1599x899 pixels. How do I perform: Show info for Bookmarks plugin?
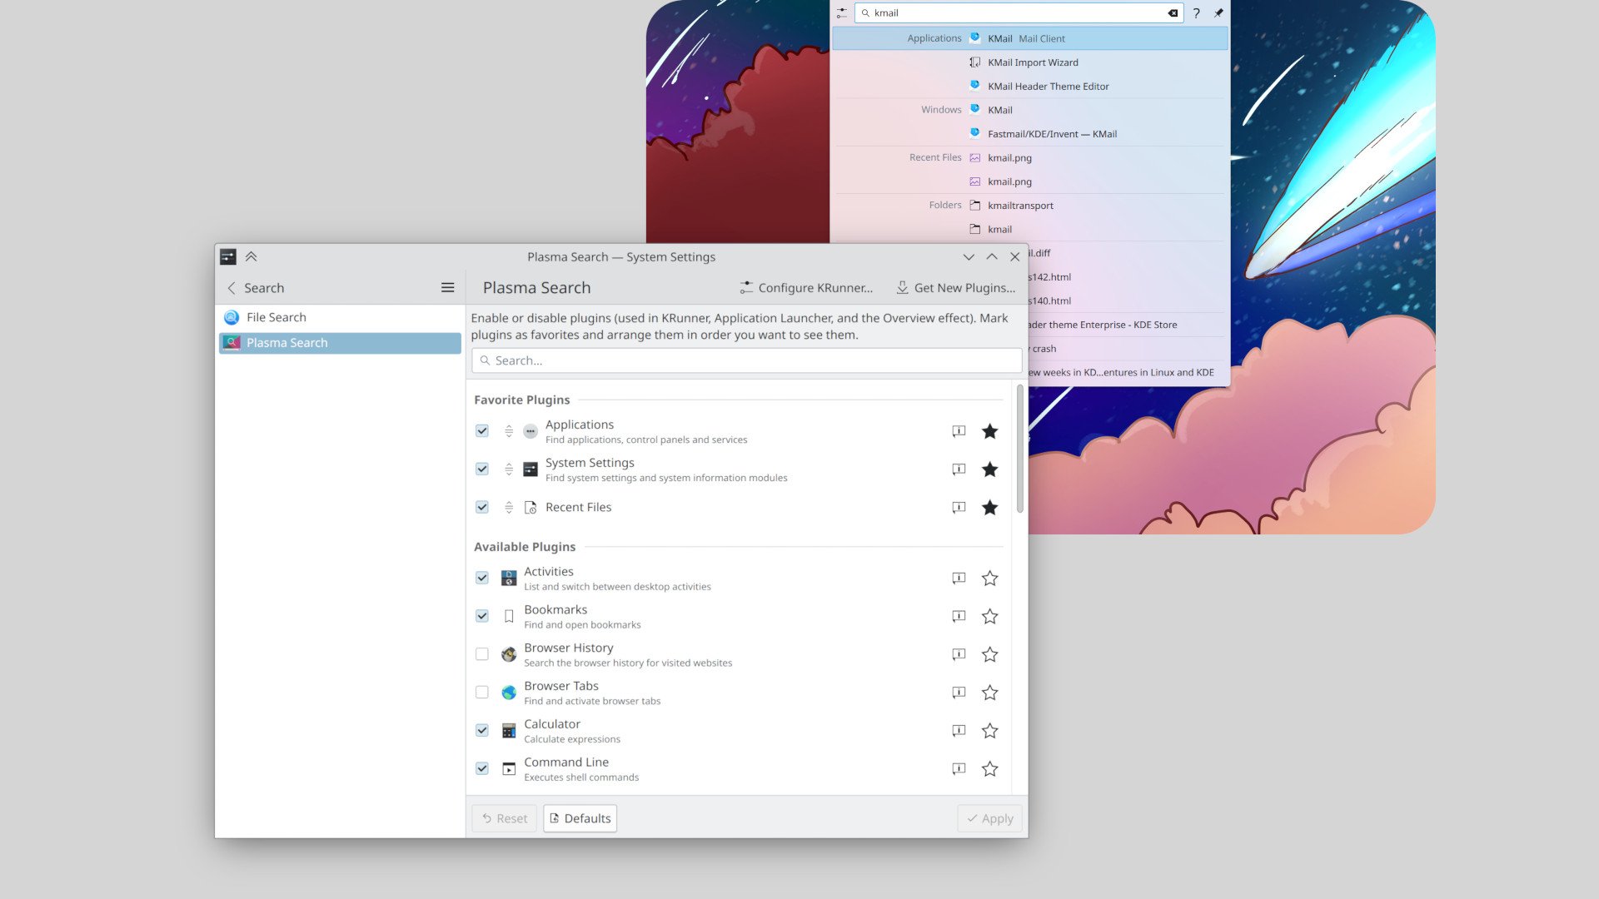coord(959,617)
